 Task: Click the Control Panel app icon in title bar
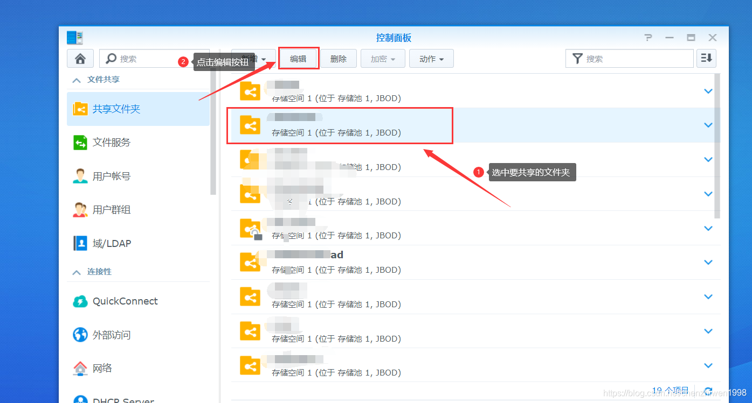75,38
